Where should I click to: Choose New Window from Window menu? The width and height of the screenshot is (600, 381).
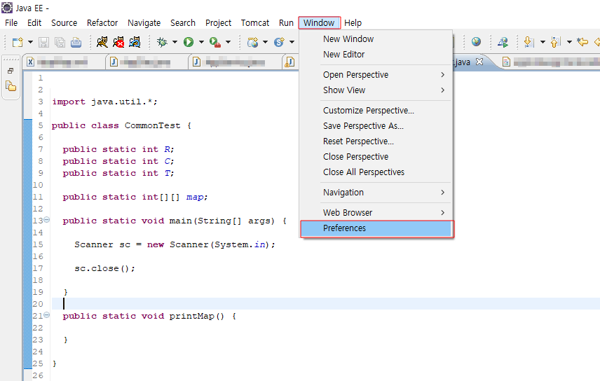click(376, 39)
